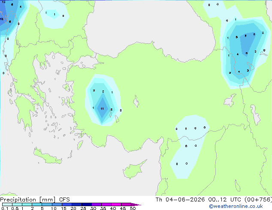Select the 45–50 mm legend swatch
272x210 pixels.
126,204
